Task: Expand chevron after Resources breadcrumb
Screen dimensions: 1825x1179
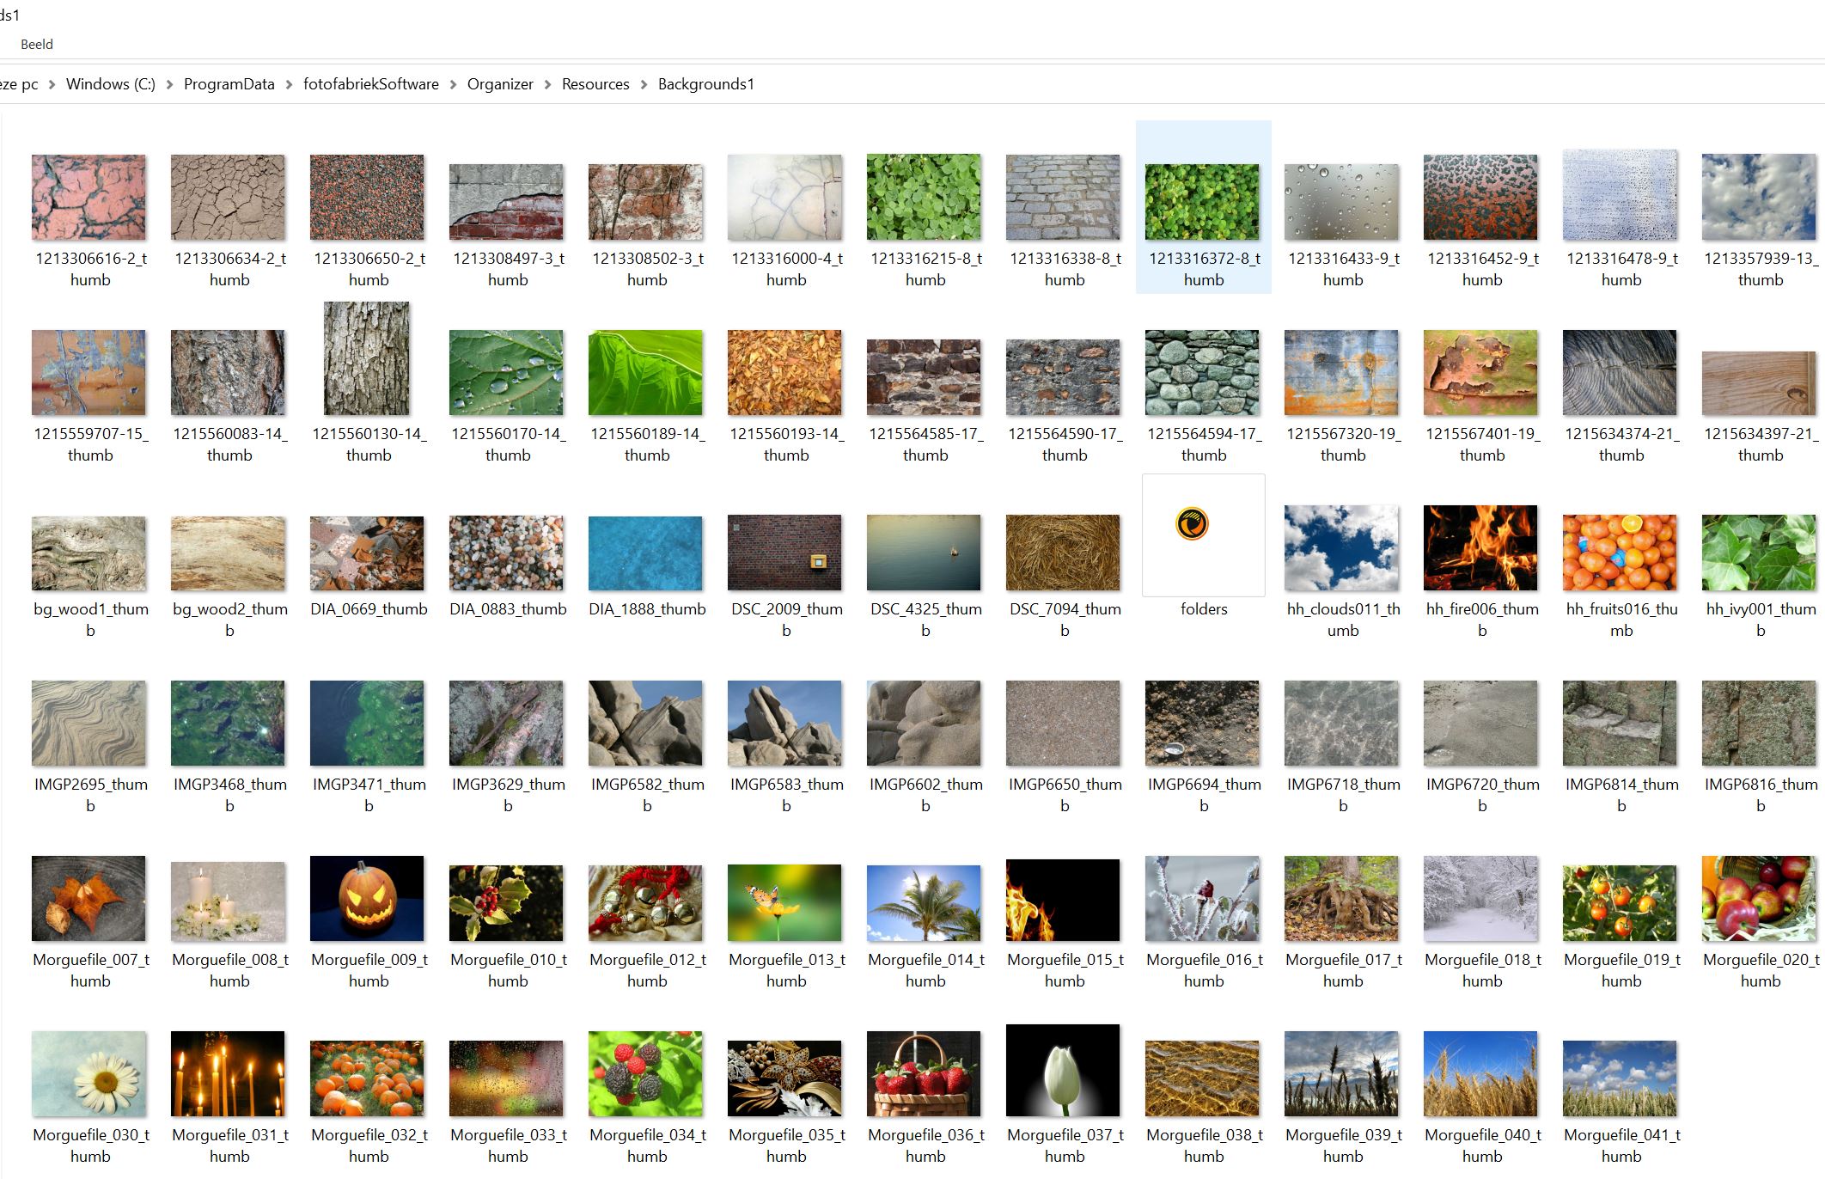Action: [644, 84]
